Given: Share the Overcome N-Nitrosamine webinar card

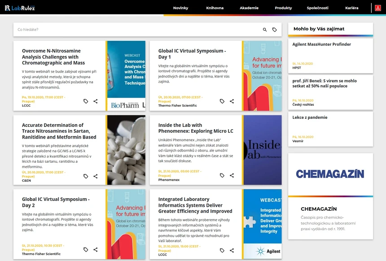Looking at the screenshot, I should click(x=96, y=101).
